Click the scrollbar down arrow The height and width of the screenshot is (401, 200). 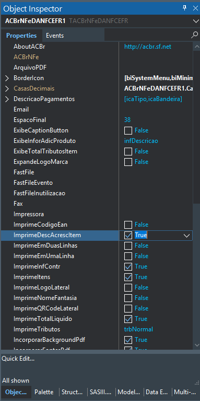pos(197,345)
